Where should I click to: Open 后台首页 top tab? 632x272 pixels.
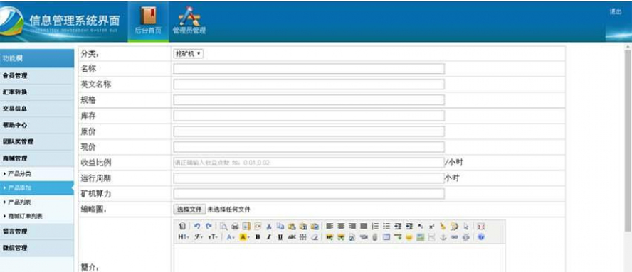tap(148, 21)
